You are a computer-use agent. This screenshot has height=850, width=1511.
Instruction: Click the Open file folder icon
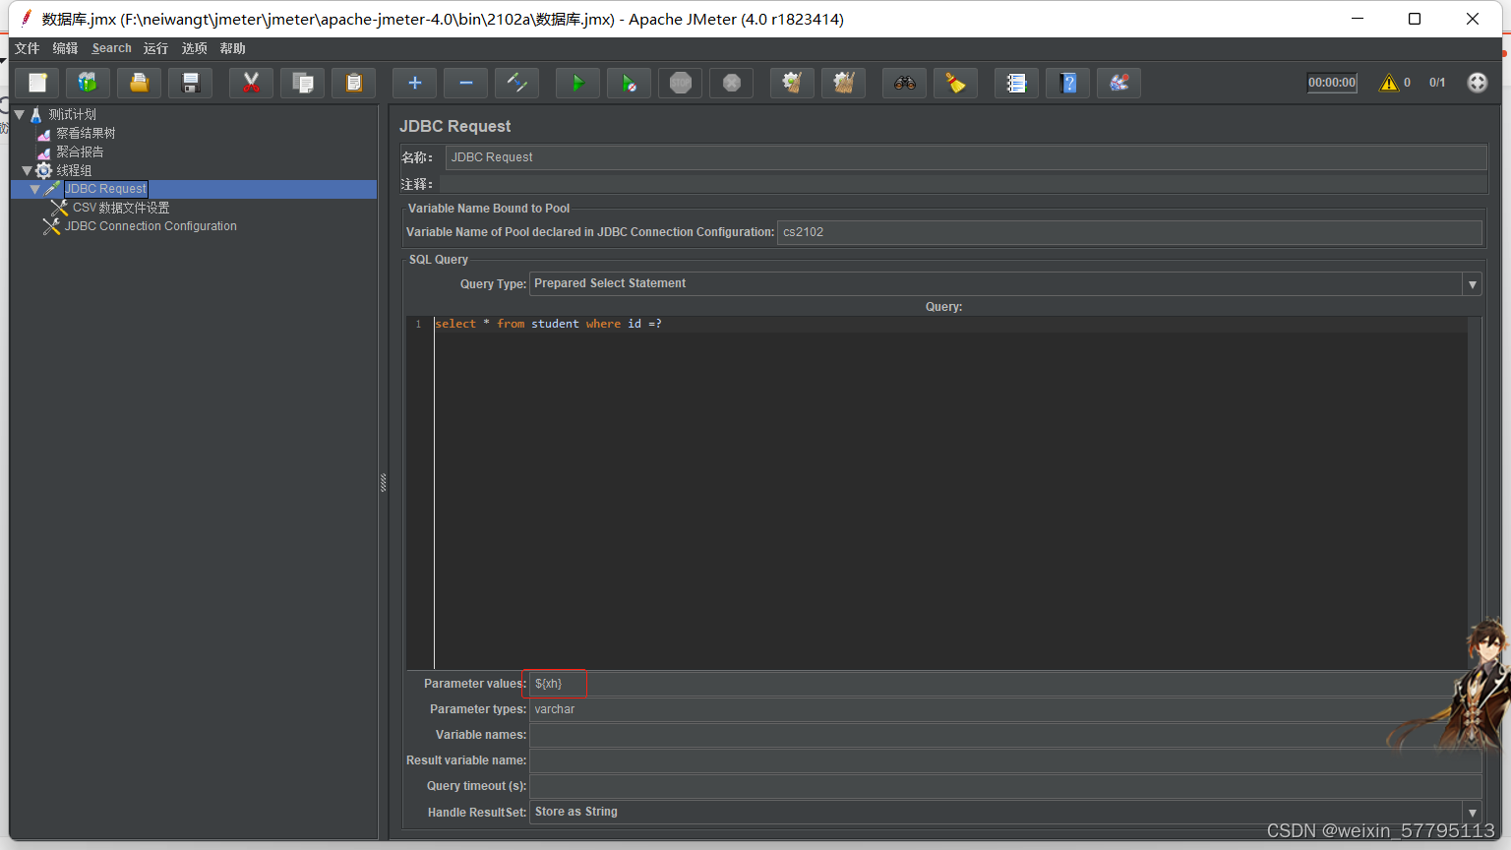(x=140, y=84)
